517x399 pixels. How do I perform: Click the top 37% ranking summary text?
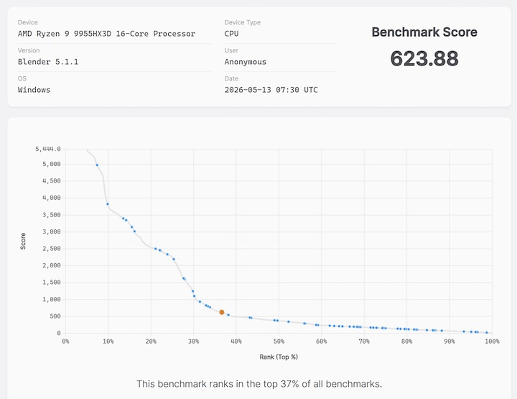point(259,384)
